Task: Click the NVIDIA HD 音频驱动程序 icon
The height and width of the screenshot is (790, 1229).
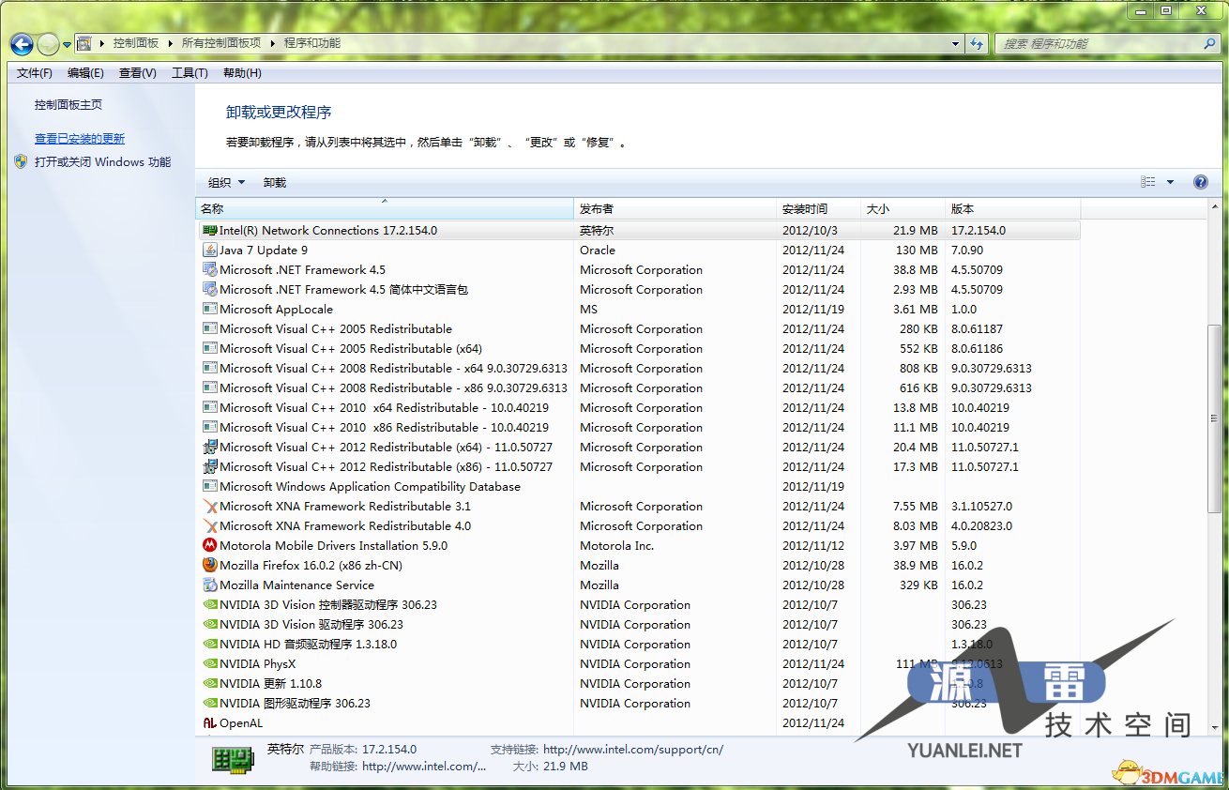Action: (210, 645)
